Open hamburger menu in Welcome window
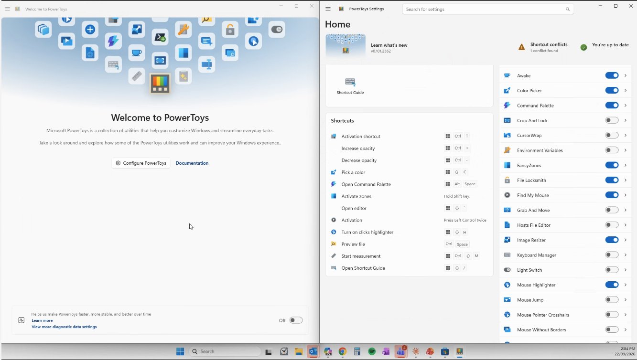 (x=7, y=9)
